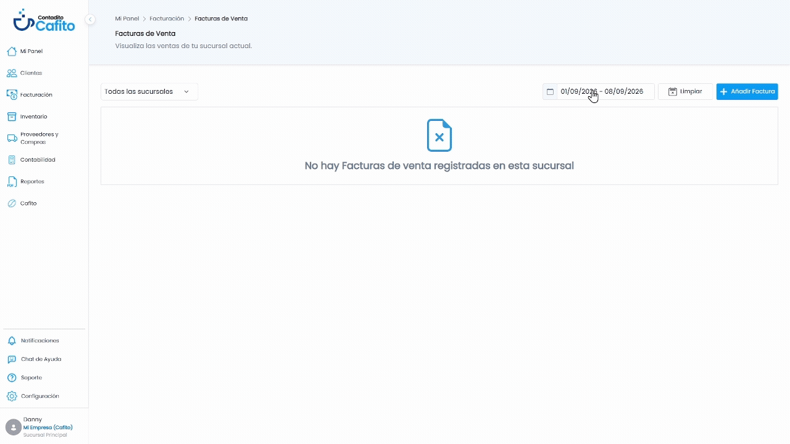Screen dimensions: 790x444
Task: Click the user avatar icon for Danny
Action: point(13,427)
